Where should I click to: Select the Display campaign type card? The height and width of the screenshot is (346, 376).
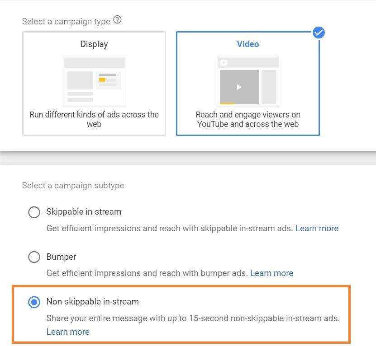coord(94,84)
